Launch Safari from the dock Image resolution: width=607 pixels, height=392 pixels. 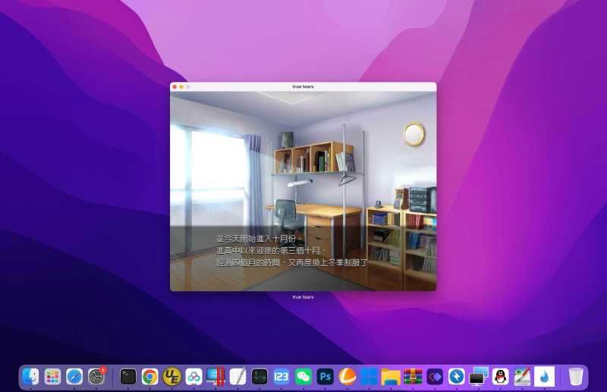74,377
